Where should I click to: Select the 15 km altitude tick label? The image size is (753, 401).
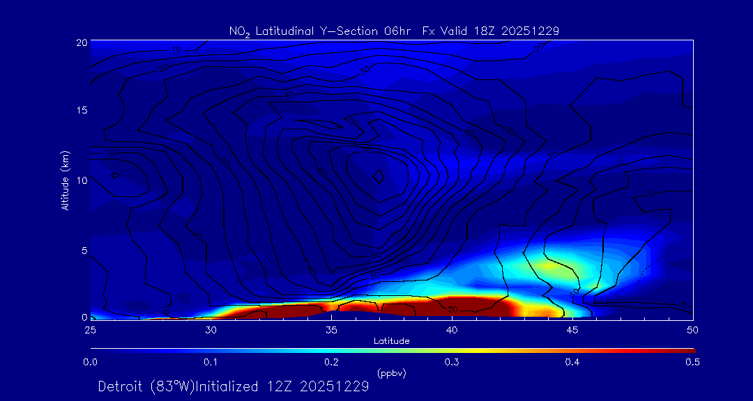[81, 111]
